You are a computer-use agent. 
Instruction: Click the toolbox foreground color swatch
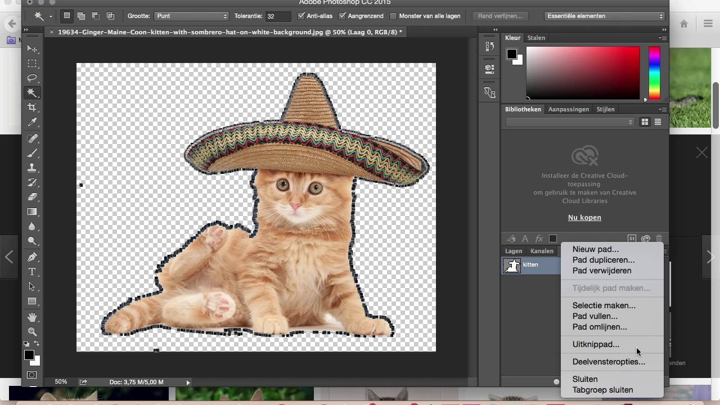pyautogui.click(x=29, y=355)
